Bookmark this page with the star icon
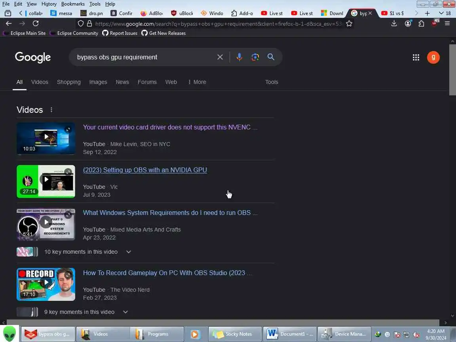The height and width of the screenshot is (342, 456). pos(349,24)
